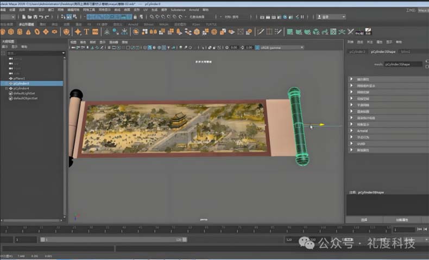
Task: Switch to the blinn1 tab
Action: click(406, 52)
